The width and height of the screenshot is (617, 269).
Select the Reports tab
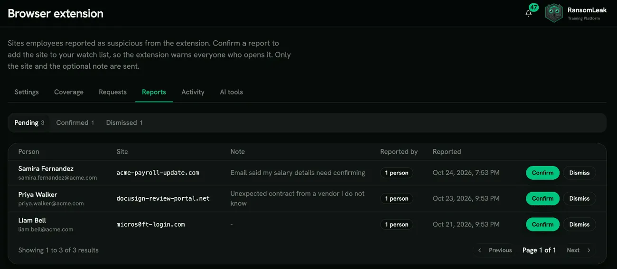(154, 92)
